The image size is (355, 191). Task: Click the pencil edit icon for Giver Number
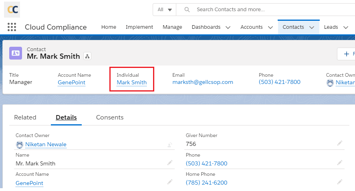[x=340, y=143]
